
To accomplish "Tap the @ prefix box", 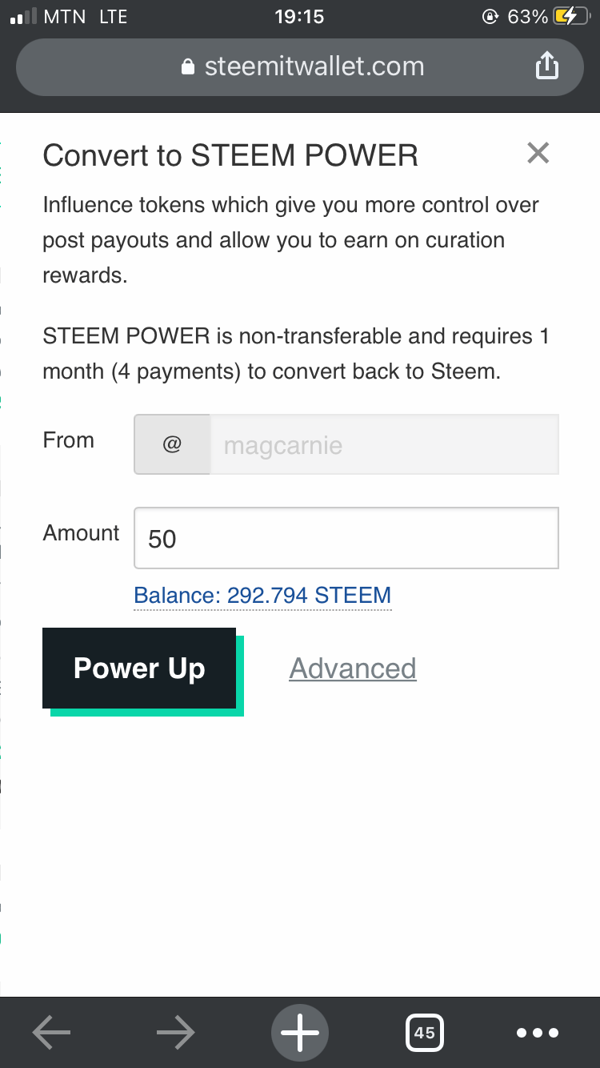I will pos(172,445).
